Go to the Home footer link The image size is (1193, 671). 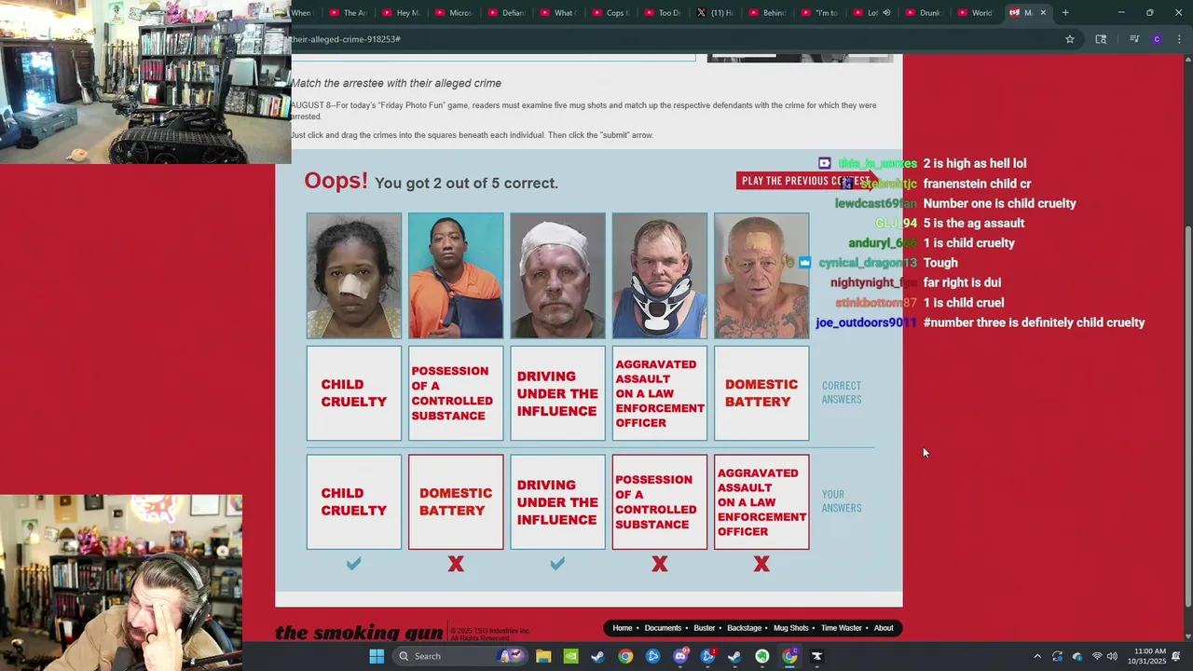(623, 628)
